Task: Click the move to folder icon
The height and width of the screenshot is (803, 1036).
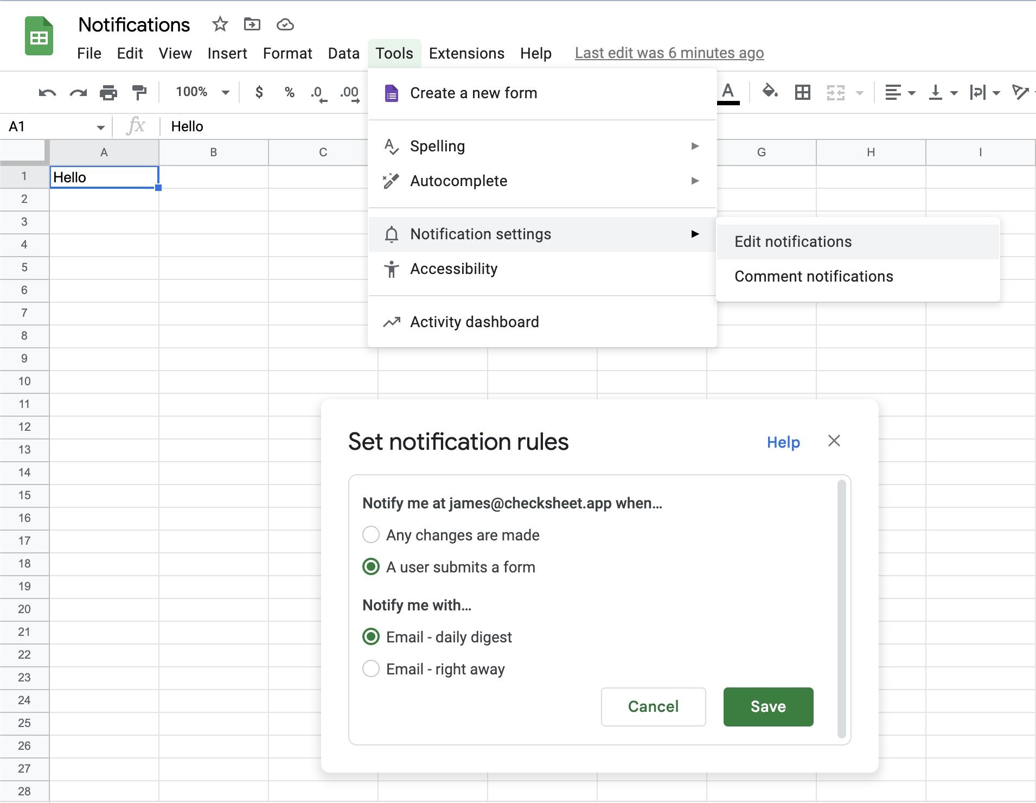Action: pos(252,24)
